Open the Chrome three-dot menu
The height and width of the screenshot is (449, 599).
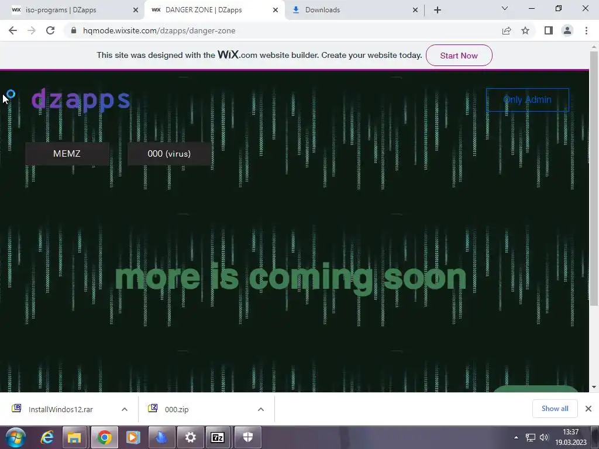pos(586,30)
